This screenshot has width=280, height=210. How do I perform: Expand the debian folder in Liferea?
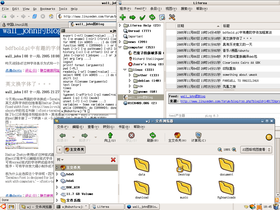(130, 81)
